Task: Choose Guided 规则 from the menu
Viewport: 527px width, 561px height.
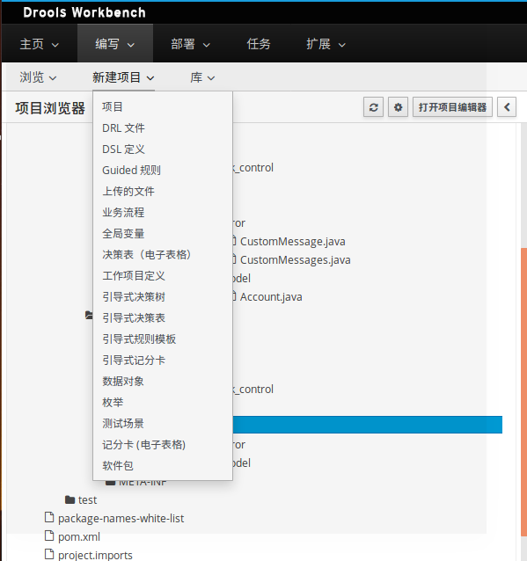Action: [x=163, y=170]
